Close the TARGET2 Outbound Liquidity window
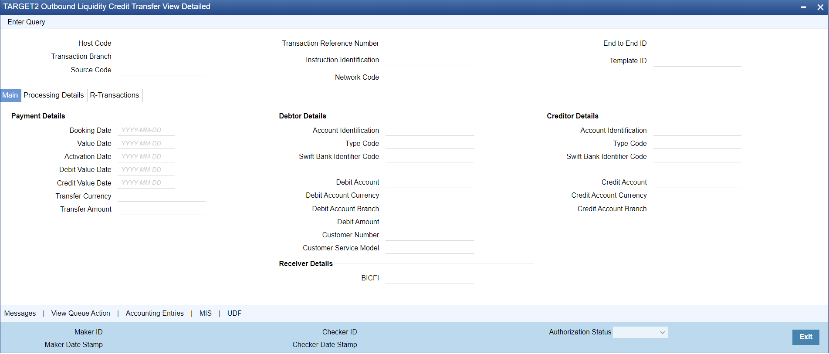Image resolution: width=829 pixels, height=354 pixels. [x=820, y=7]
